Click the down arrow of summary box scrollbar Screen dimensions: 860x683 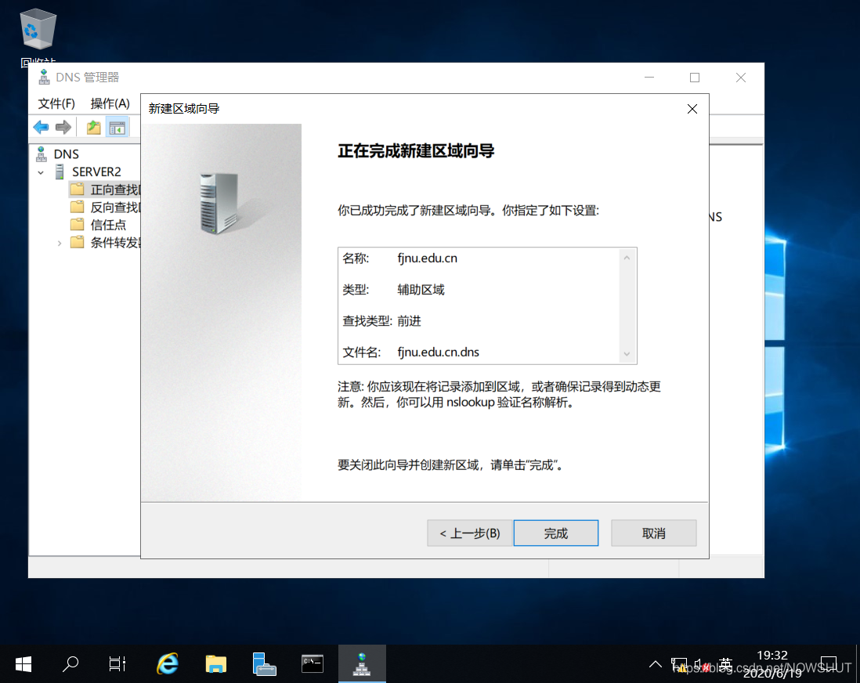point(627,355)
